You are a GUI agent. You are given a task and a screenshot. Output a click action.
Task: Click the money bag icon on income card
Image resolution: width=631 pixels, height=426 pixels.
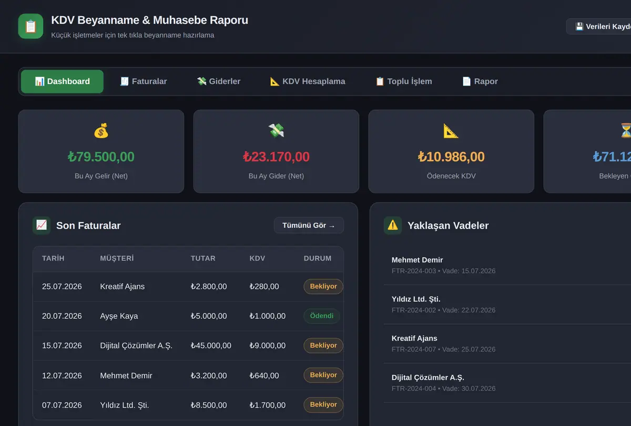101,131
